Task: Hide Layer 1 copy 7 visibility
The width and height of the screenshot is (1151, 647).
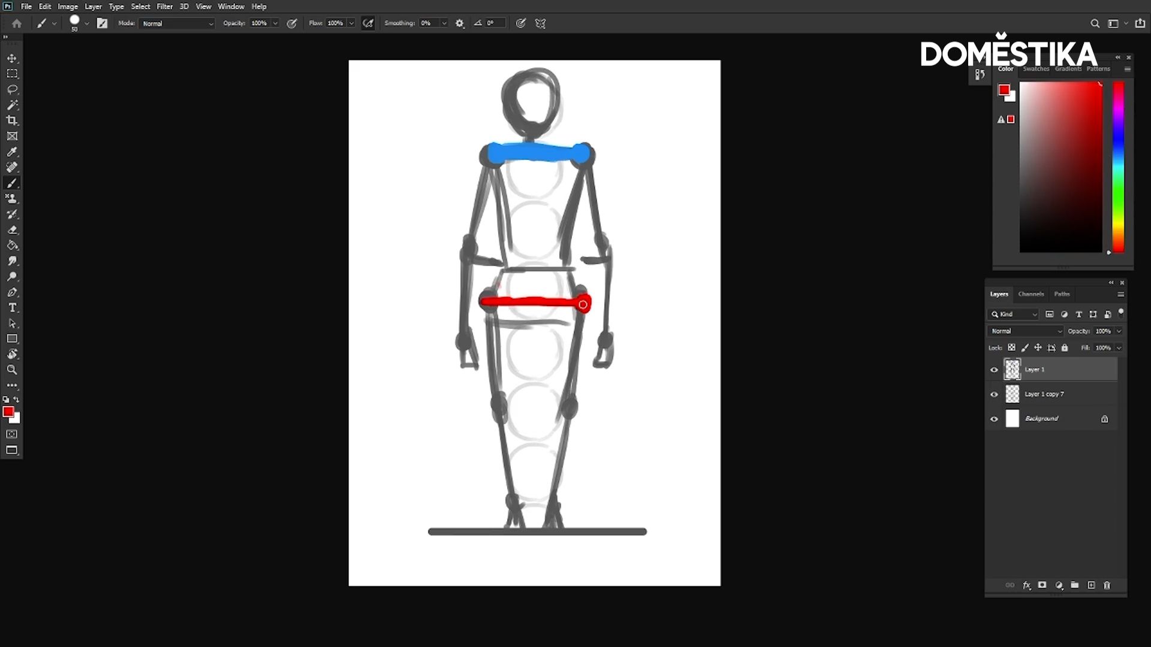Action: [x=994, y=394]
